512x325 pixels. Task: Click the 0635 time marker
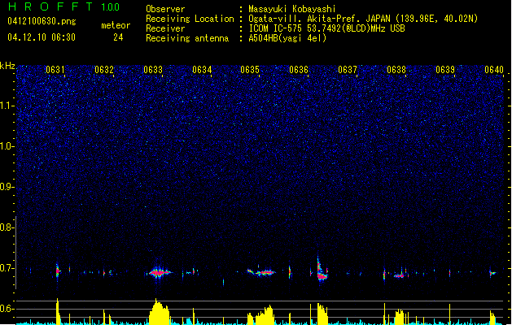250,70
